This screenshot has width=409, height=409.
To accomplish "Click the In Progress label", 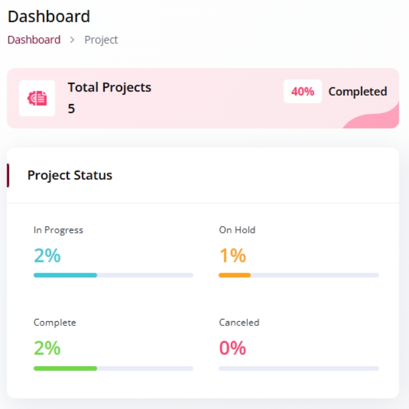I will coord(58,230).
